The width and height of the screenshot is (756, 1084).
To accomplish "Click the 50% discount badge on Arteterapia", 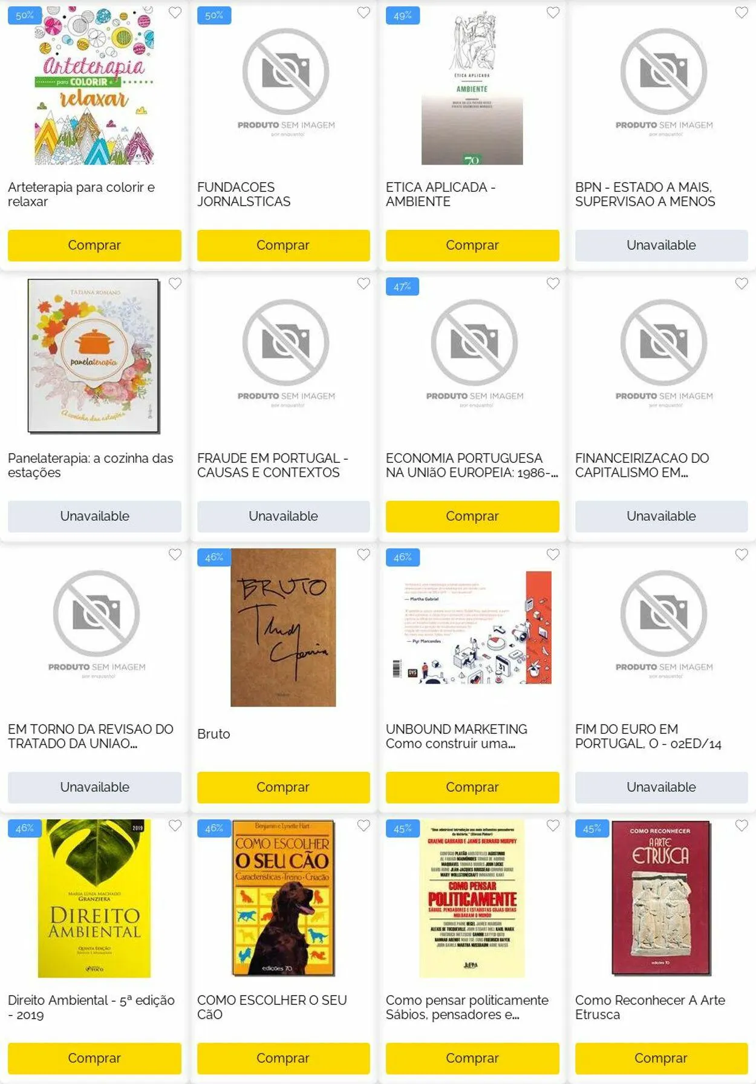I will tap(25, 16).
